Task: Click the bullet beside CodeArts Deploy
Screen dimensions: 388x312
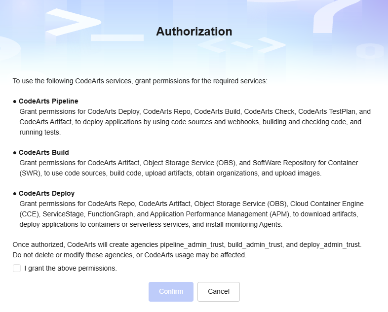Action: pyautogui.click(x=15, y=193)
